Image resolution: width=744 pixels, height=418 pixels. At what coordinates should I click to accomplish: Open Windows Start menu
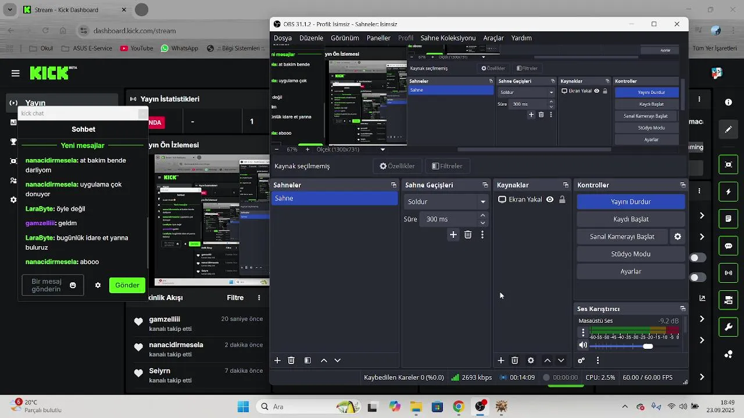click(243, 406)
